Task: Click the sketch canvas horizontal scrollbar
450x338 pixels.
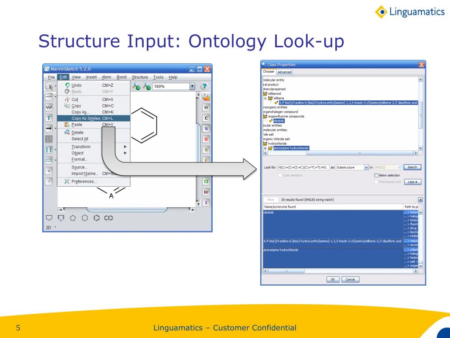Action: coord(127,210)
